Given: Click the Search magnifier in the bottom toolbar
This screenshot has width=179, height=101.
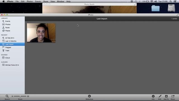Looking at the screenshot, I should [x=7, y=96].
